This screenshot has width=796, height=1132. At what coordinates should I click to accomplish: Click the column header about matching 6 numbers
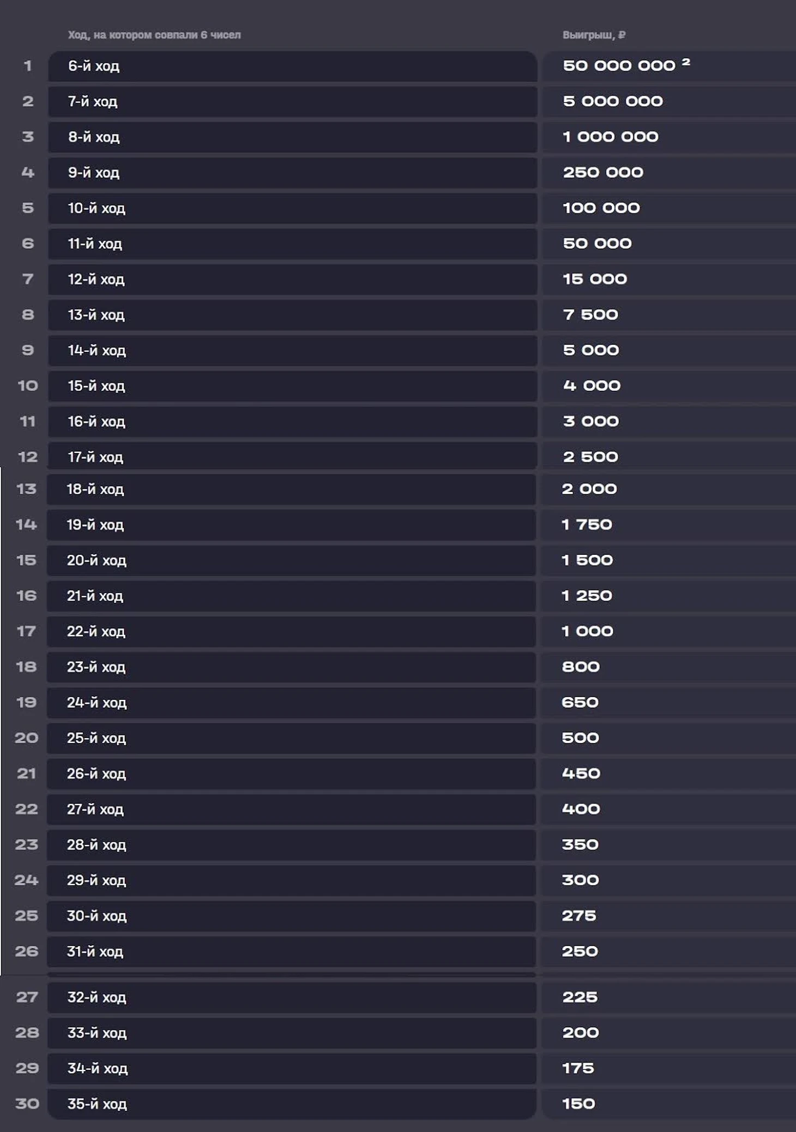(x=154, y=35)
